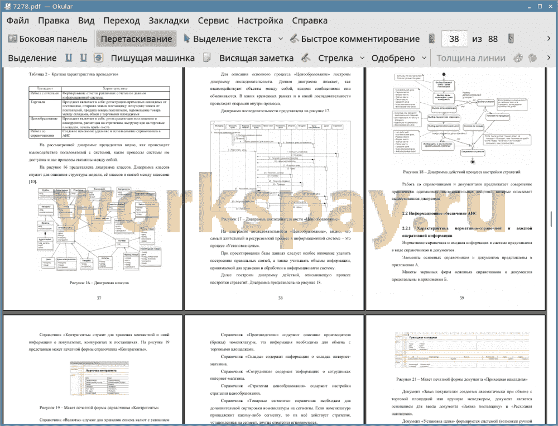This screenshot has width=558, height=426.
Task: Open the dropdown arrow beside Выделение текста
Action: tap(281, 39)
